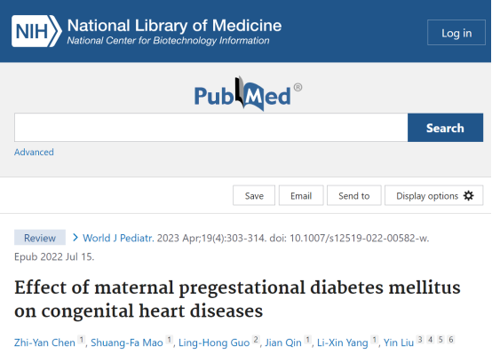Open author Yin Liu's link
The width and height of the screenshot is (492, 354).
399,342
